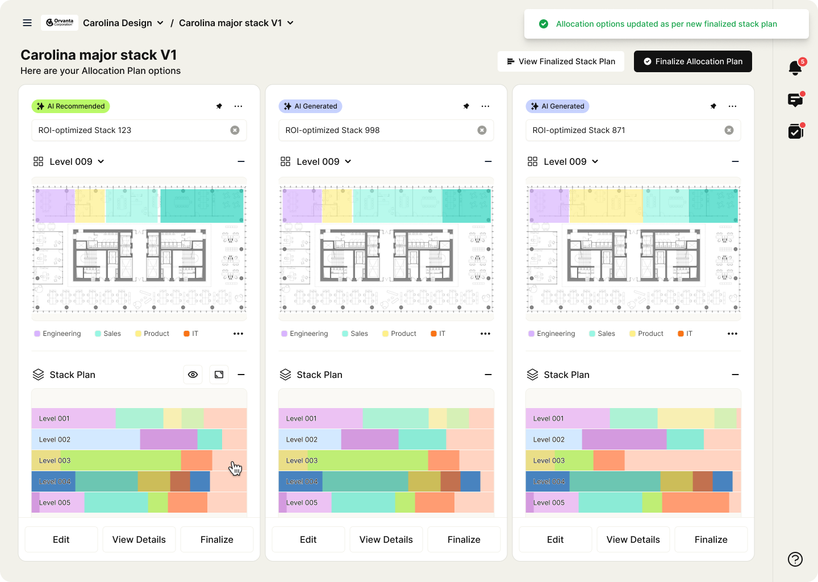Open the Level 009 selector in first card
Screen dimensions: 818x582
click(69, 161)
